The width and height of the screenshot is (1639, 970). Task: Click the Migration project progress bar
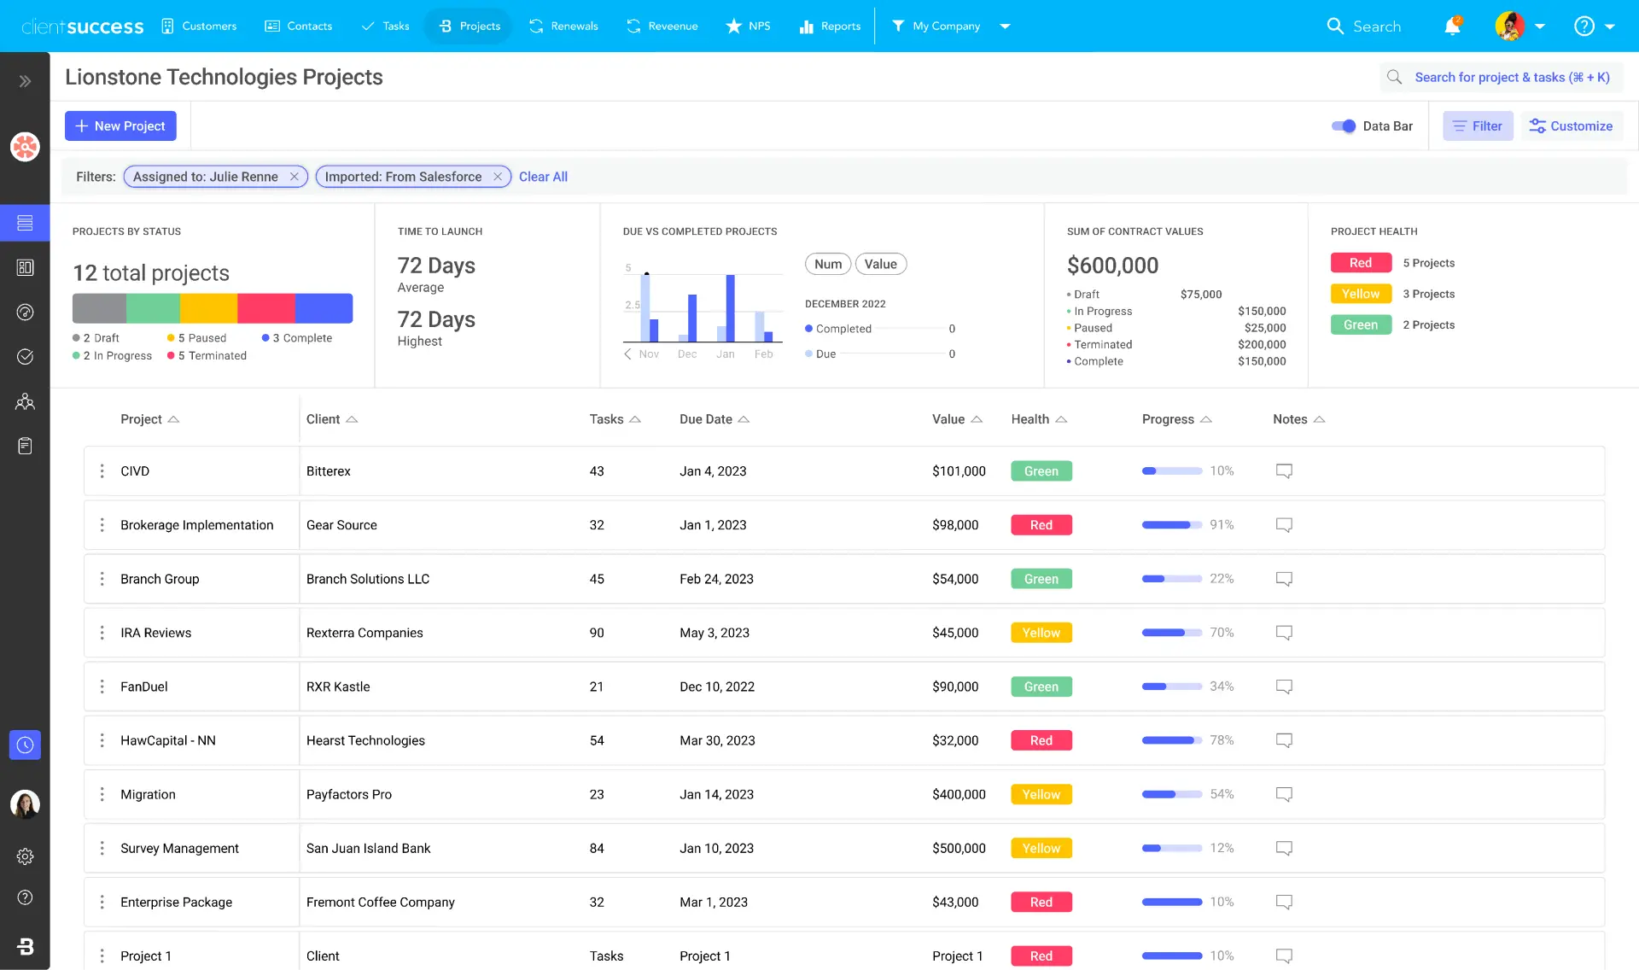[x=1171, y=794]
